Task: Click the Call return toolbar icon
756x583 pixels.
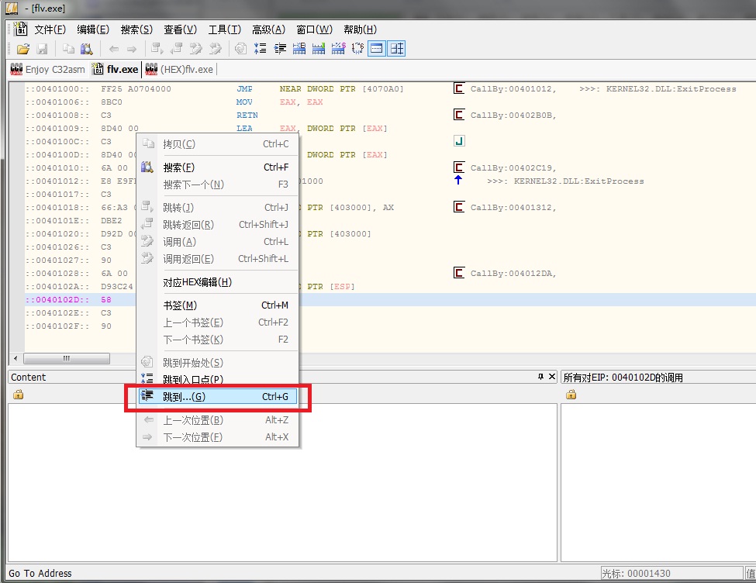Action: pos(215,49)
